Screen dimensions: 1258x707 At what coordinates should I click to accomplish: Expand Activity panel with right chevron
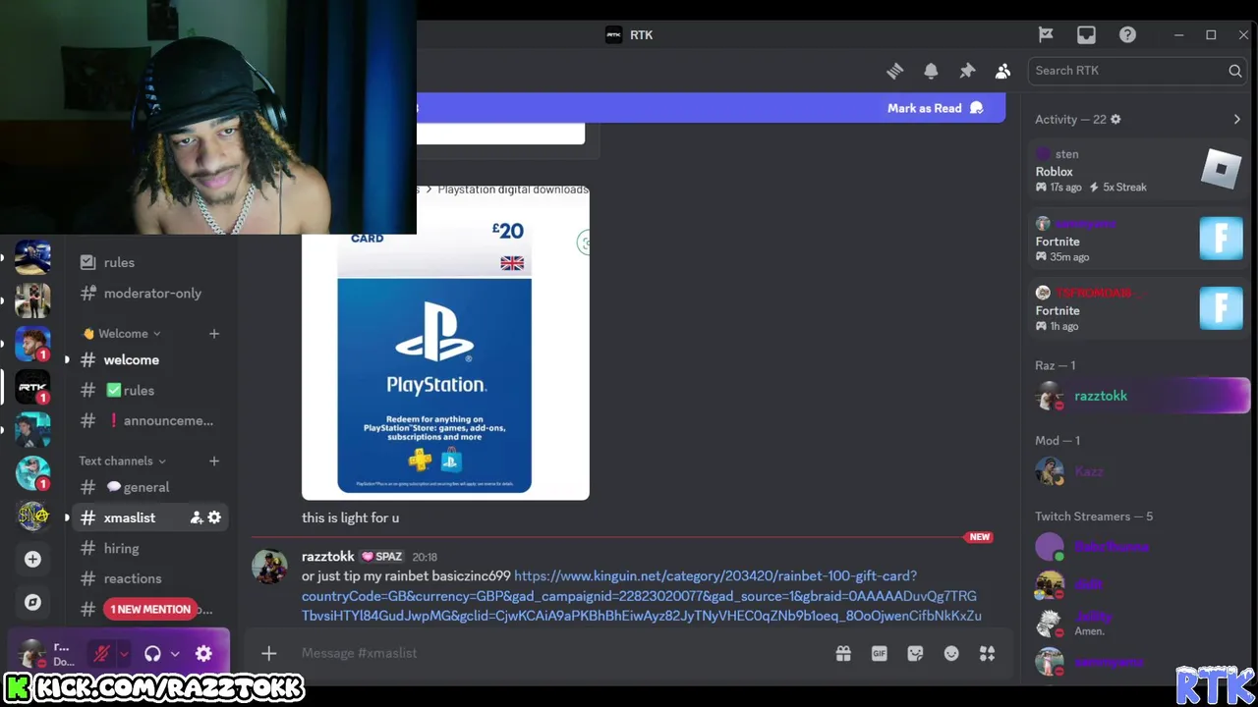[1236, 119]
